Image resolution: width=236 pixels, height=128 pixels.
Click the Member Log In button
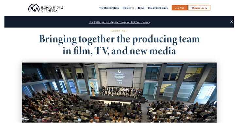tap(199, 8)
